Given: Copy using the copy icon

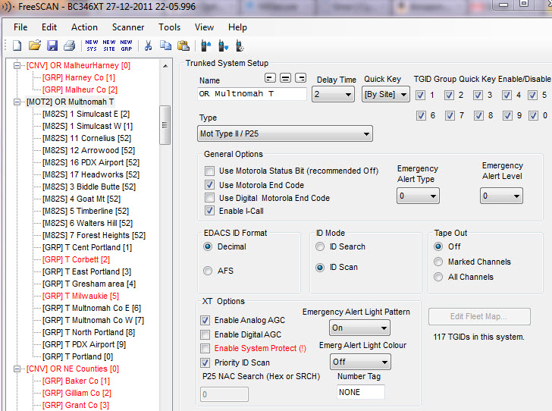Looking at the screenshot, I should pyautogui.click(x=165, y=45).
